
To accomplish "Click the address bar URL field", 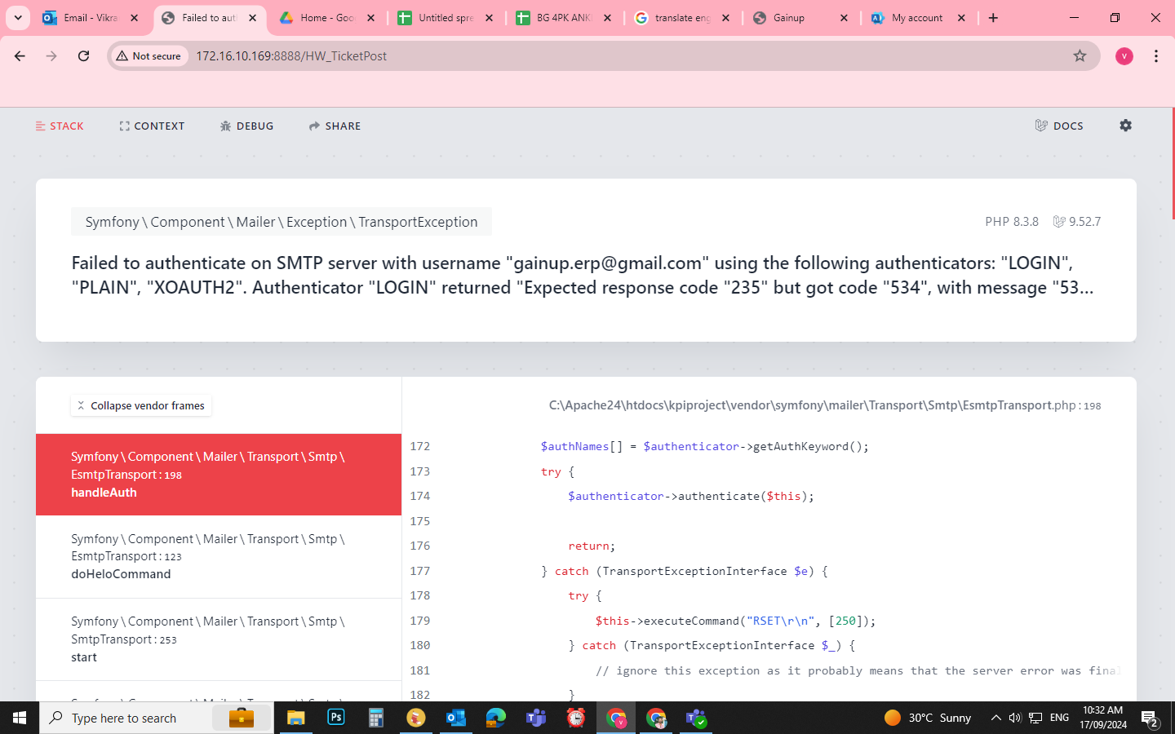I will 620,55.
